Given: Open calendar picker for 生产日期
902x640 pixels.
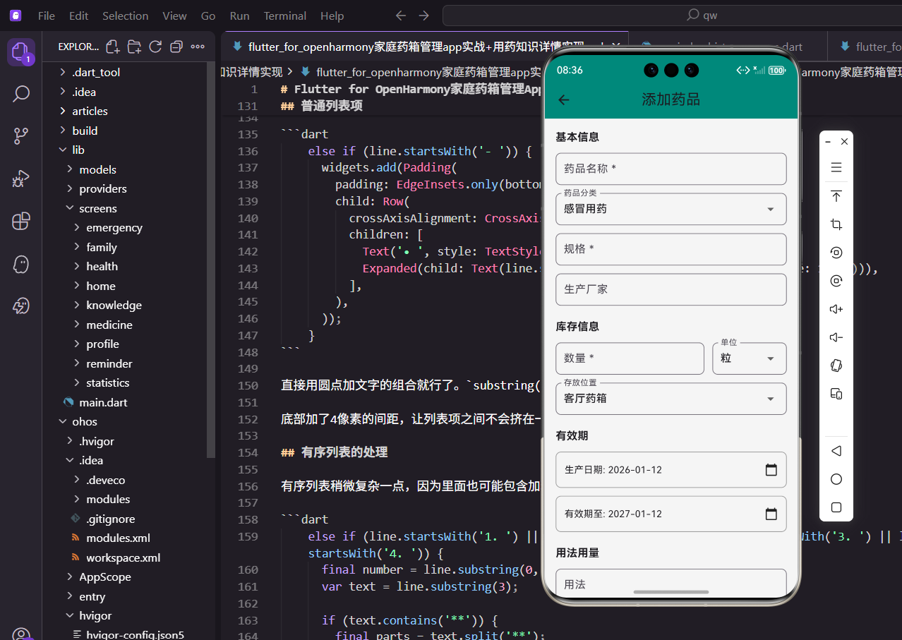Looking at the screenshot, I should click(x=771, y=470).
